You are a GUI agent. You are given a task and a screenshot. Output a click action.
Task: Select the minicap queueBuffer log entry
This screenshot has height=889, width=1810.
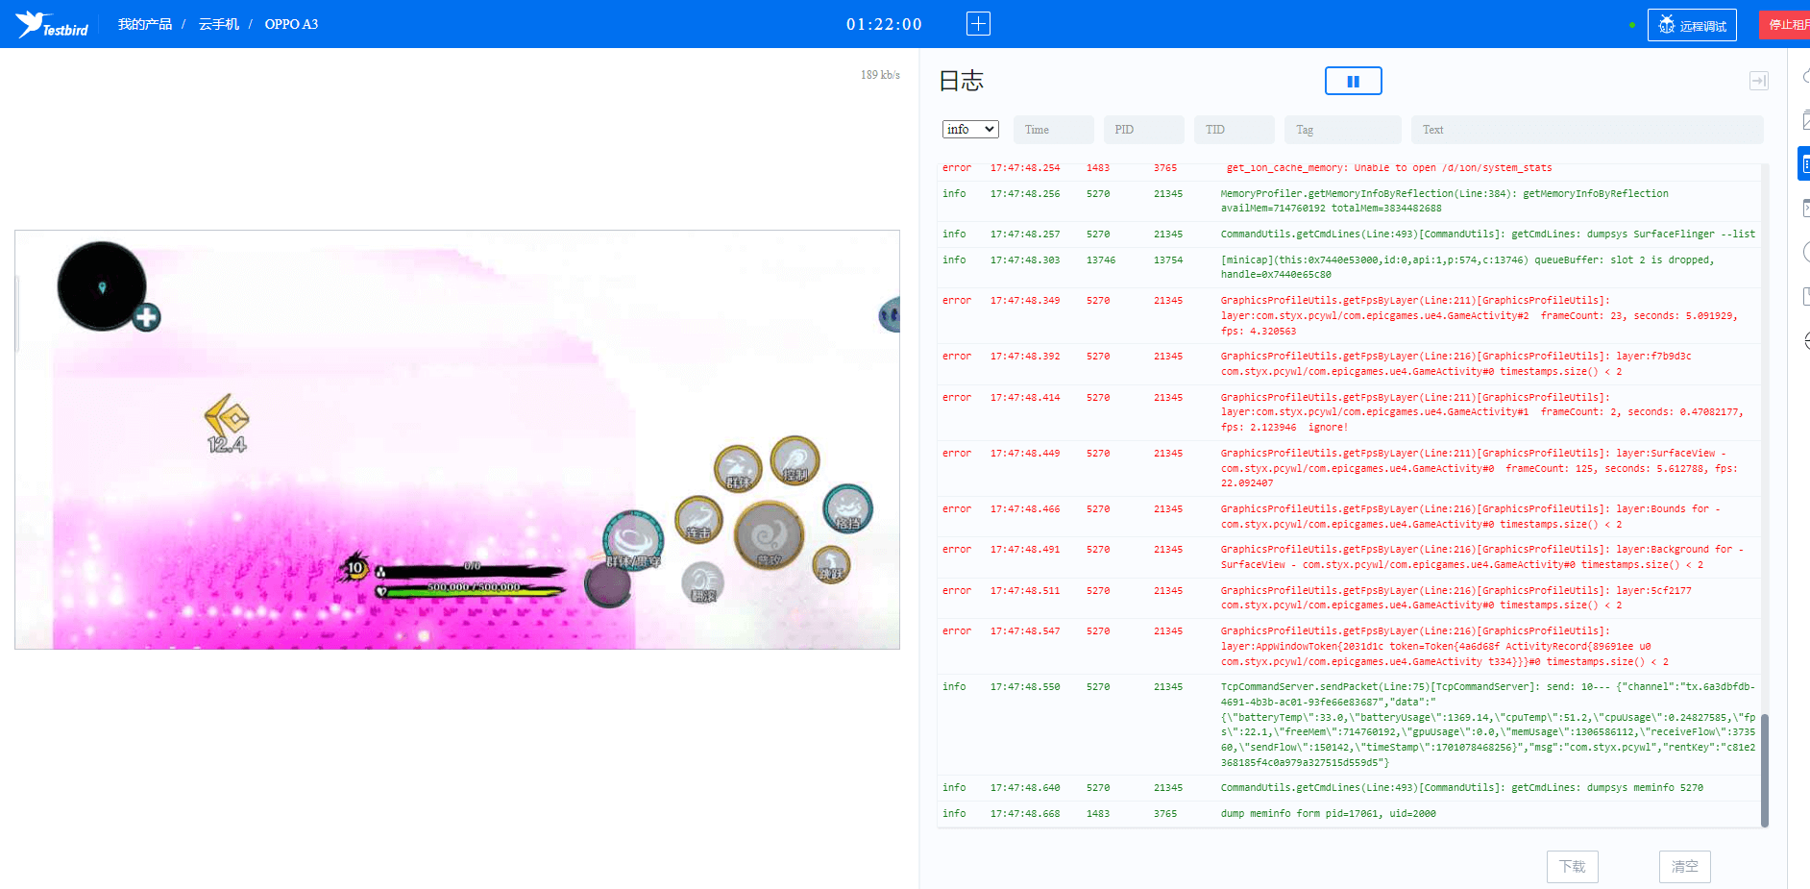[x=1350, y=267]
